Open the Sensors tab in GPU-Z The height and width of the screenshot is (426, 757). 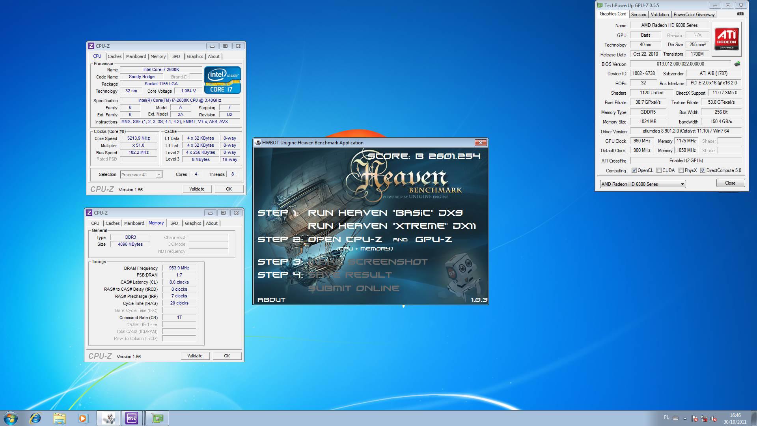coord(638,15)
